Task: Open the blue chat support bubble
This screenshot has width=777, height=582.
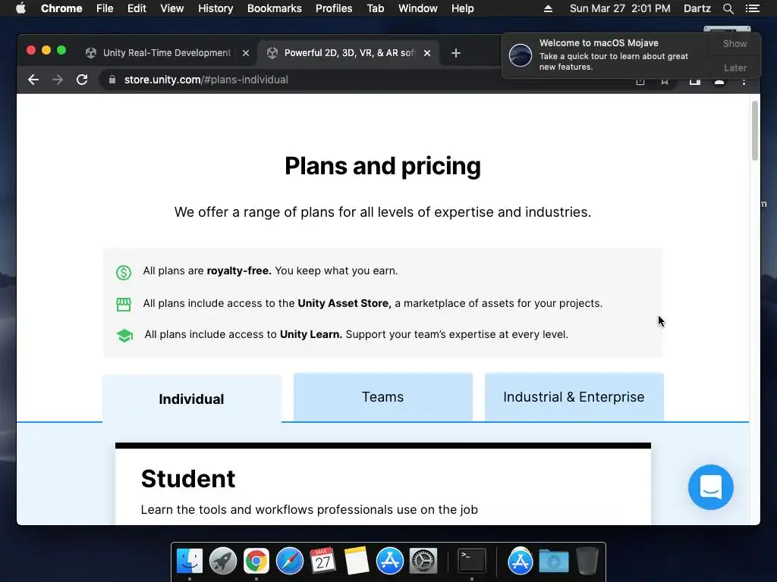Action: 710,487
